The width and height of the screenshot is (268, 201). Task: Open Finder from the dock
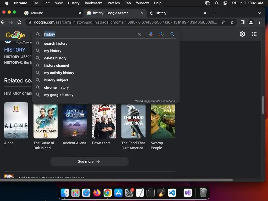[x=65, y=193]
